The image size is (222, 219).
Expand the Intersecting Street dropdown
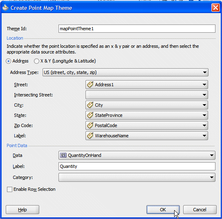[147, 95]
